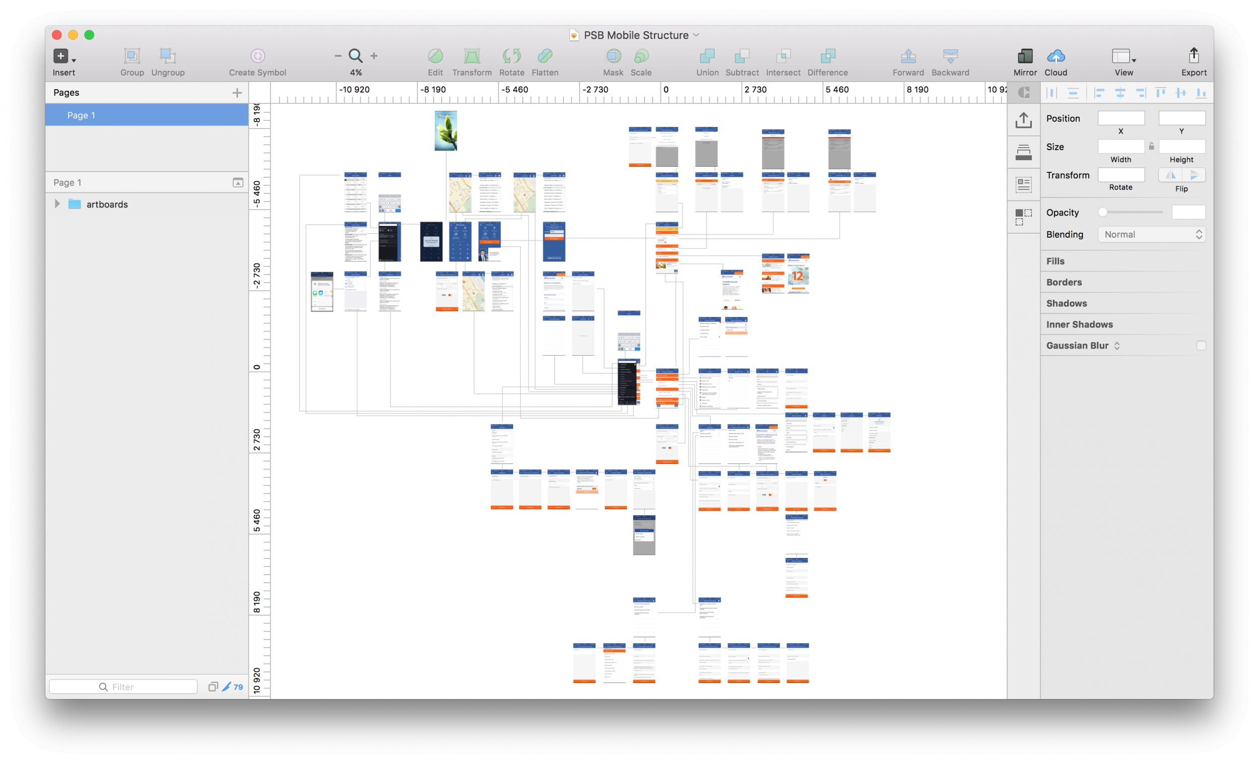Screen dimensions: 1259x764
Task: Zoom out with the minus button
Action: (338, 56)
